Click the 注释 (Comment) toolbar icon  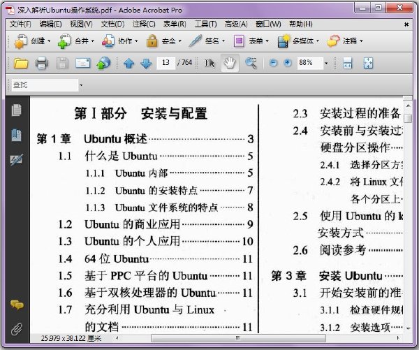pyautogui.click(x=333, y=41)
